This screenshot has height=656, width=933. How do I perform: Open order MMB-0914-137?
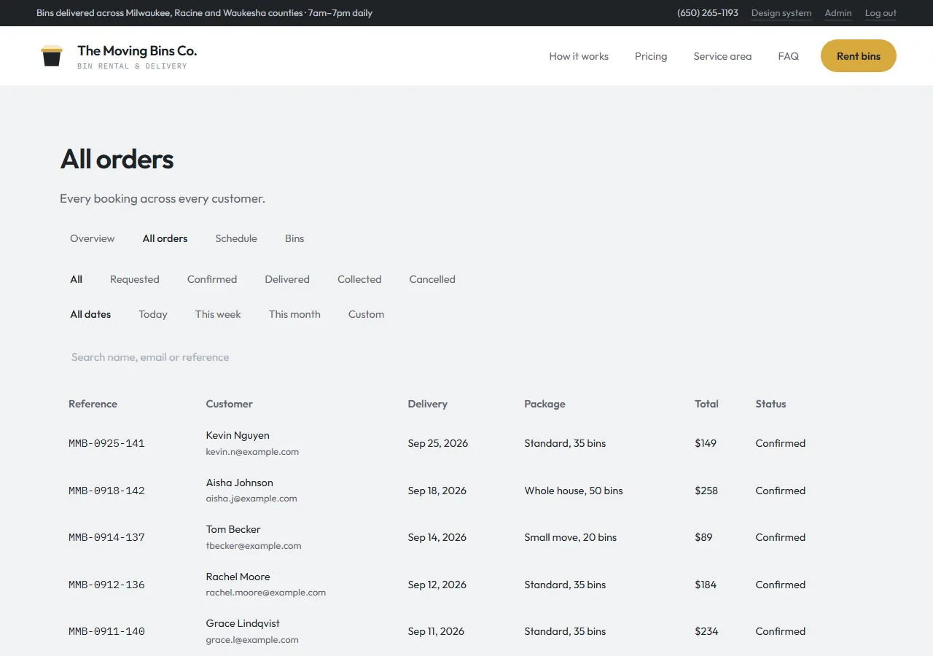pyautogui.click(x=106, y=537)
